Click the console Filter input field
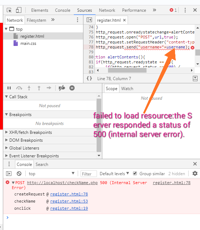 click(89, 174)
